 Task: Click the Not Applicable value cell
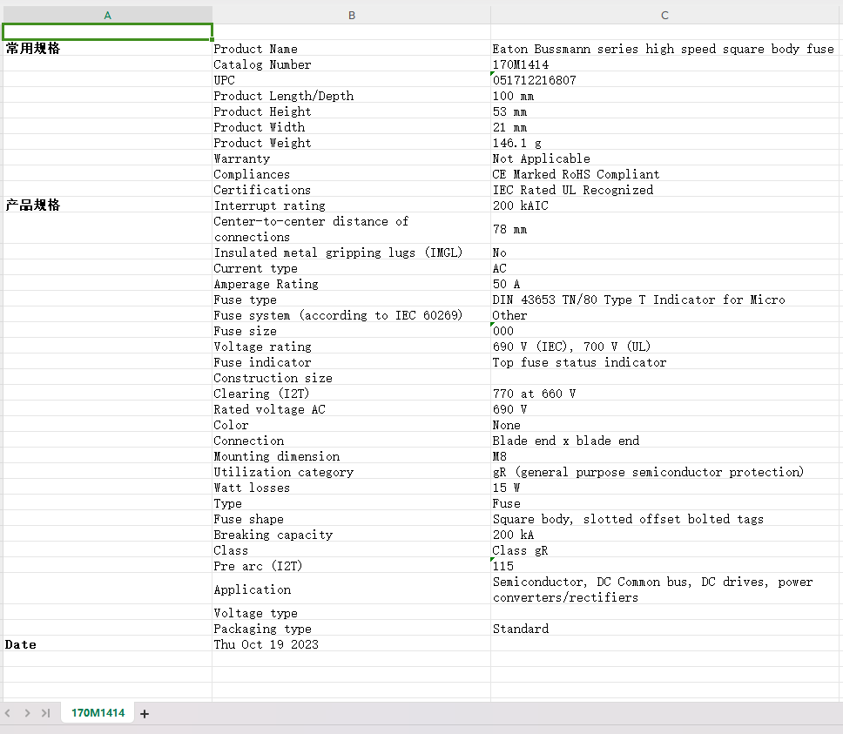click(665, 158)
